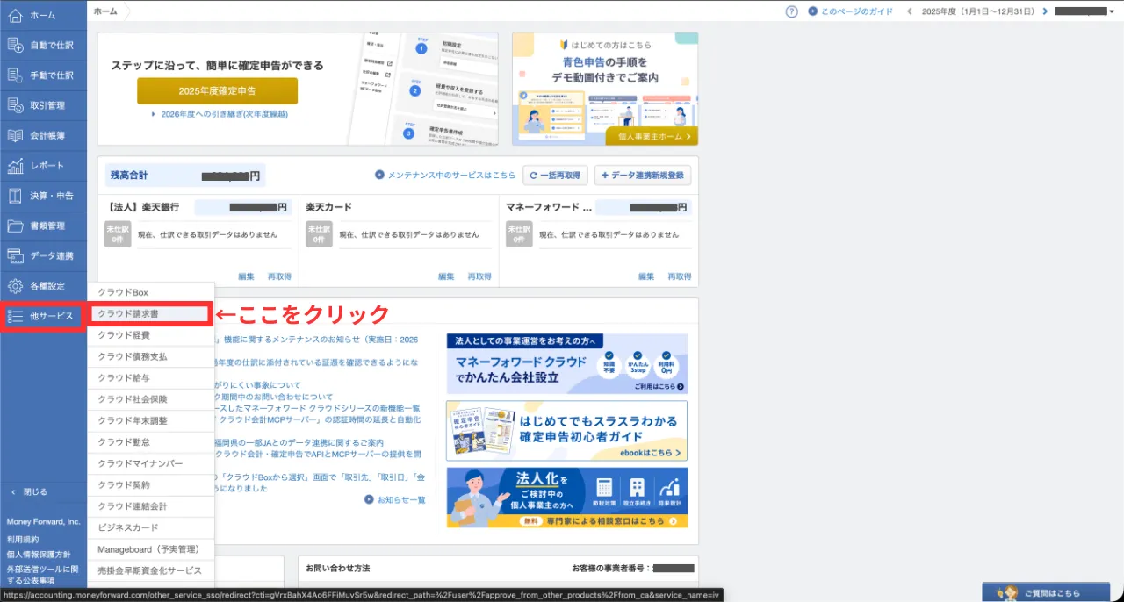Open 自動で仕訳 in the sidebar
Screen dimensions: 1124x602
point(43,45)
